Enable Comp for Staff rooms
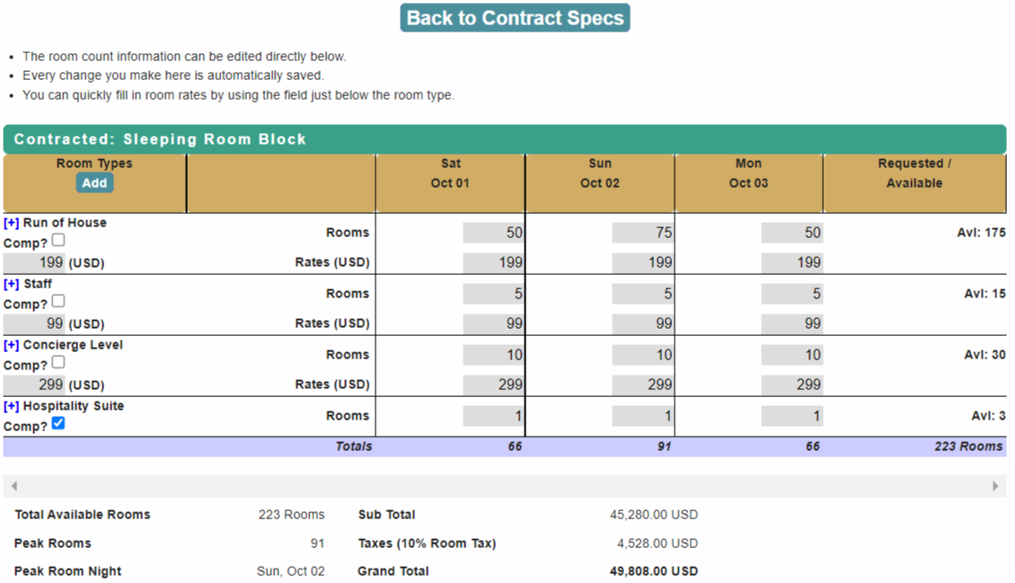This screenshot has width=1015, height=583. point(57,300)
